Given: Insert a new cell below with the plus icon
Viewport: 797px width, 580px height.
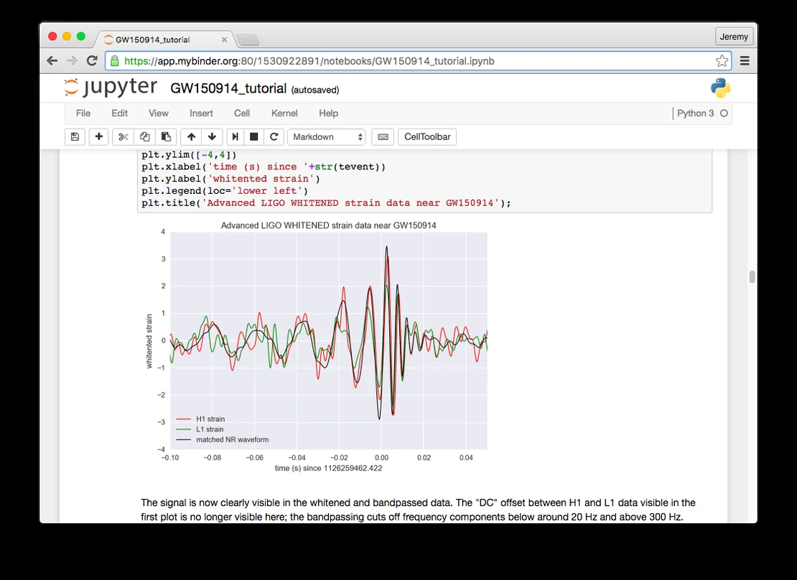Looking at the screenshot, I should point(98,136).
